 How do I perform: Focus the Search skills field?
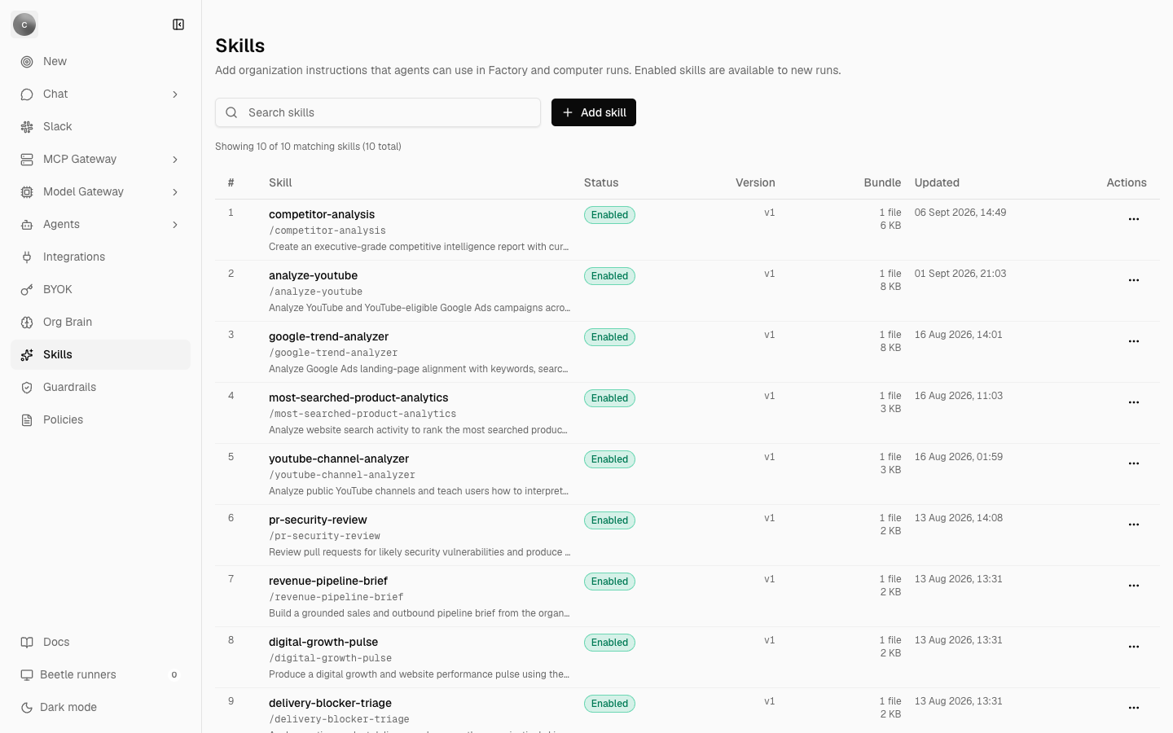click(x=378, y=112)
